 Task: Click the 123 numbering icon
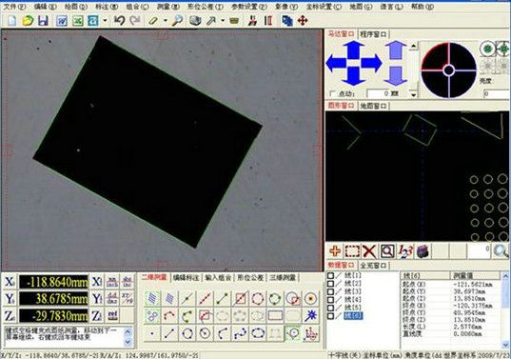[404, 251]
